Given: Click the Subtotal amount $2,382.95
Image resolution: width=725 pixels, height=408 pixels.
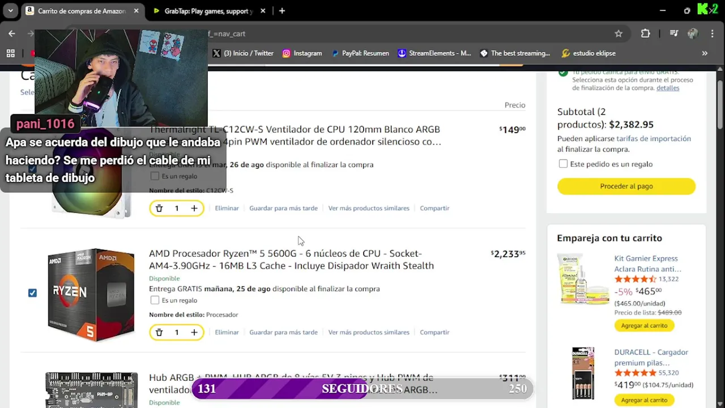Looking at the screenshot, I should [x=631, y=125].
